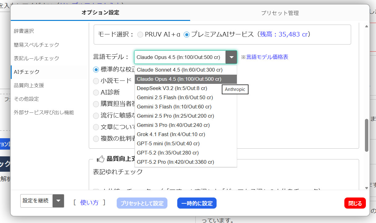Click the 使い方 help link
376x223 pixels.
click(x=89, y=202)
